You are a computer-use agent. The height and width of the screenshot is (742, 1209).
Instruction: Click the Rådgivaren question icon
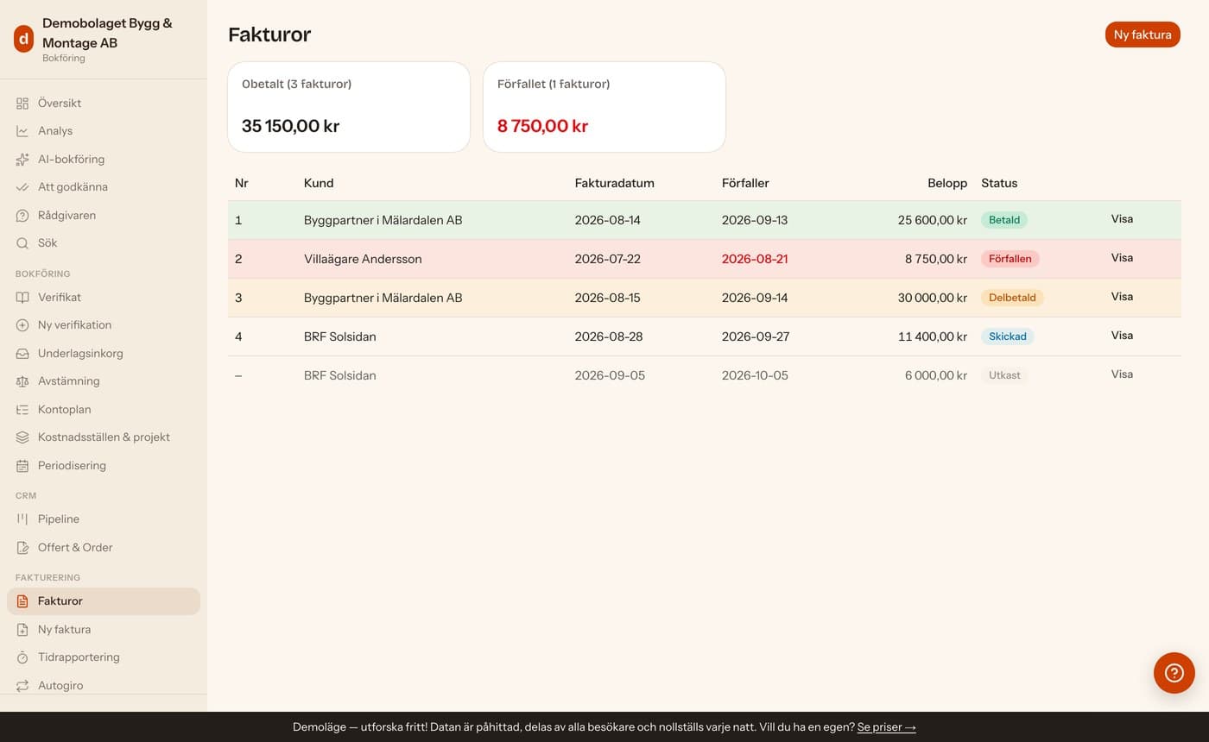tap(22, 216)
